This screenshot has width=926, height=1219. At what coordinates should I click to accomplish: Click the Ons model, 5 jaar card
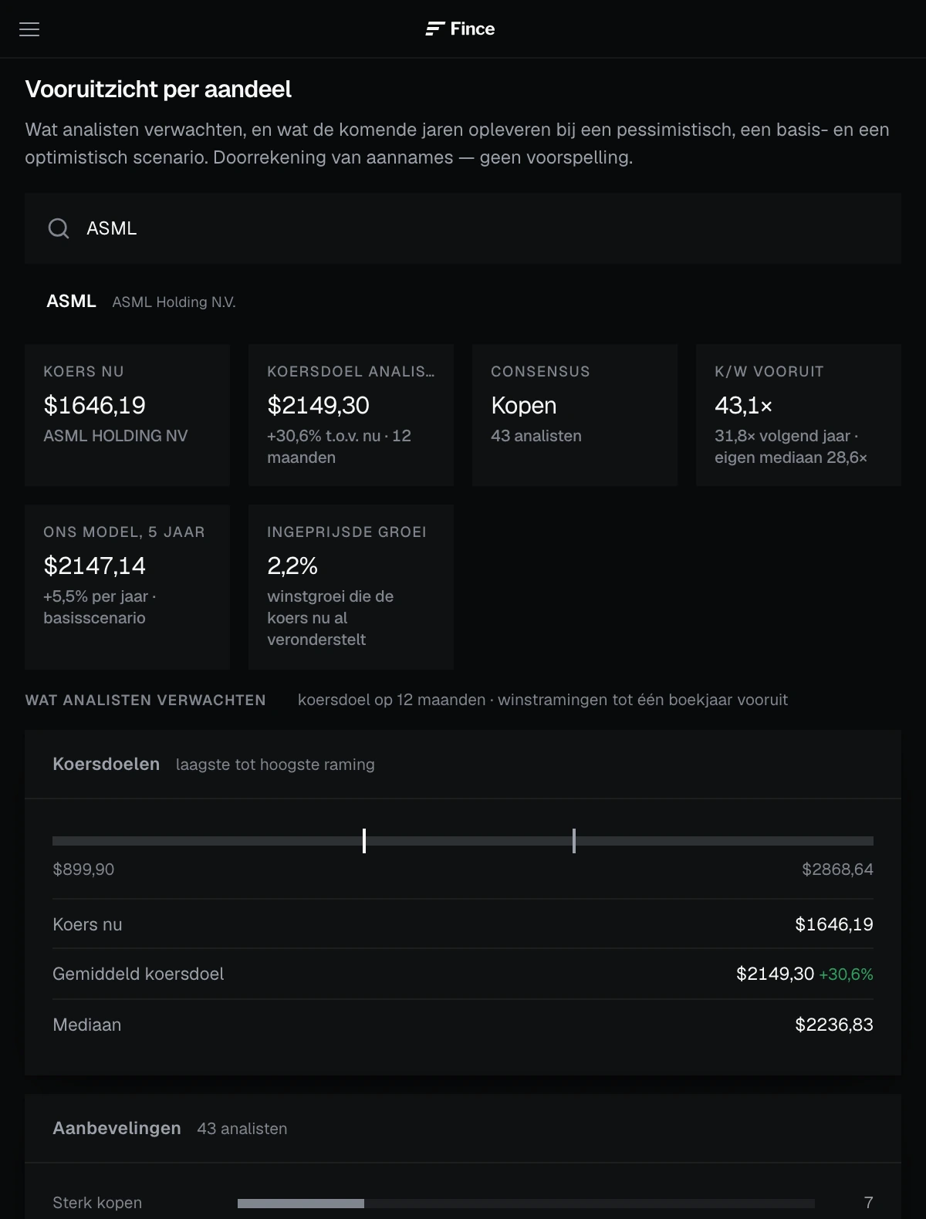(x=127, y=587)
